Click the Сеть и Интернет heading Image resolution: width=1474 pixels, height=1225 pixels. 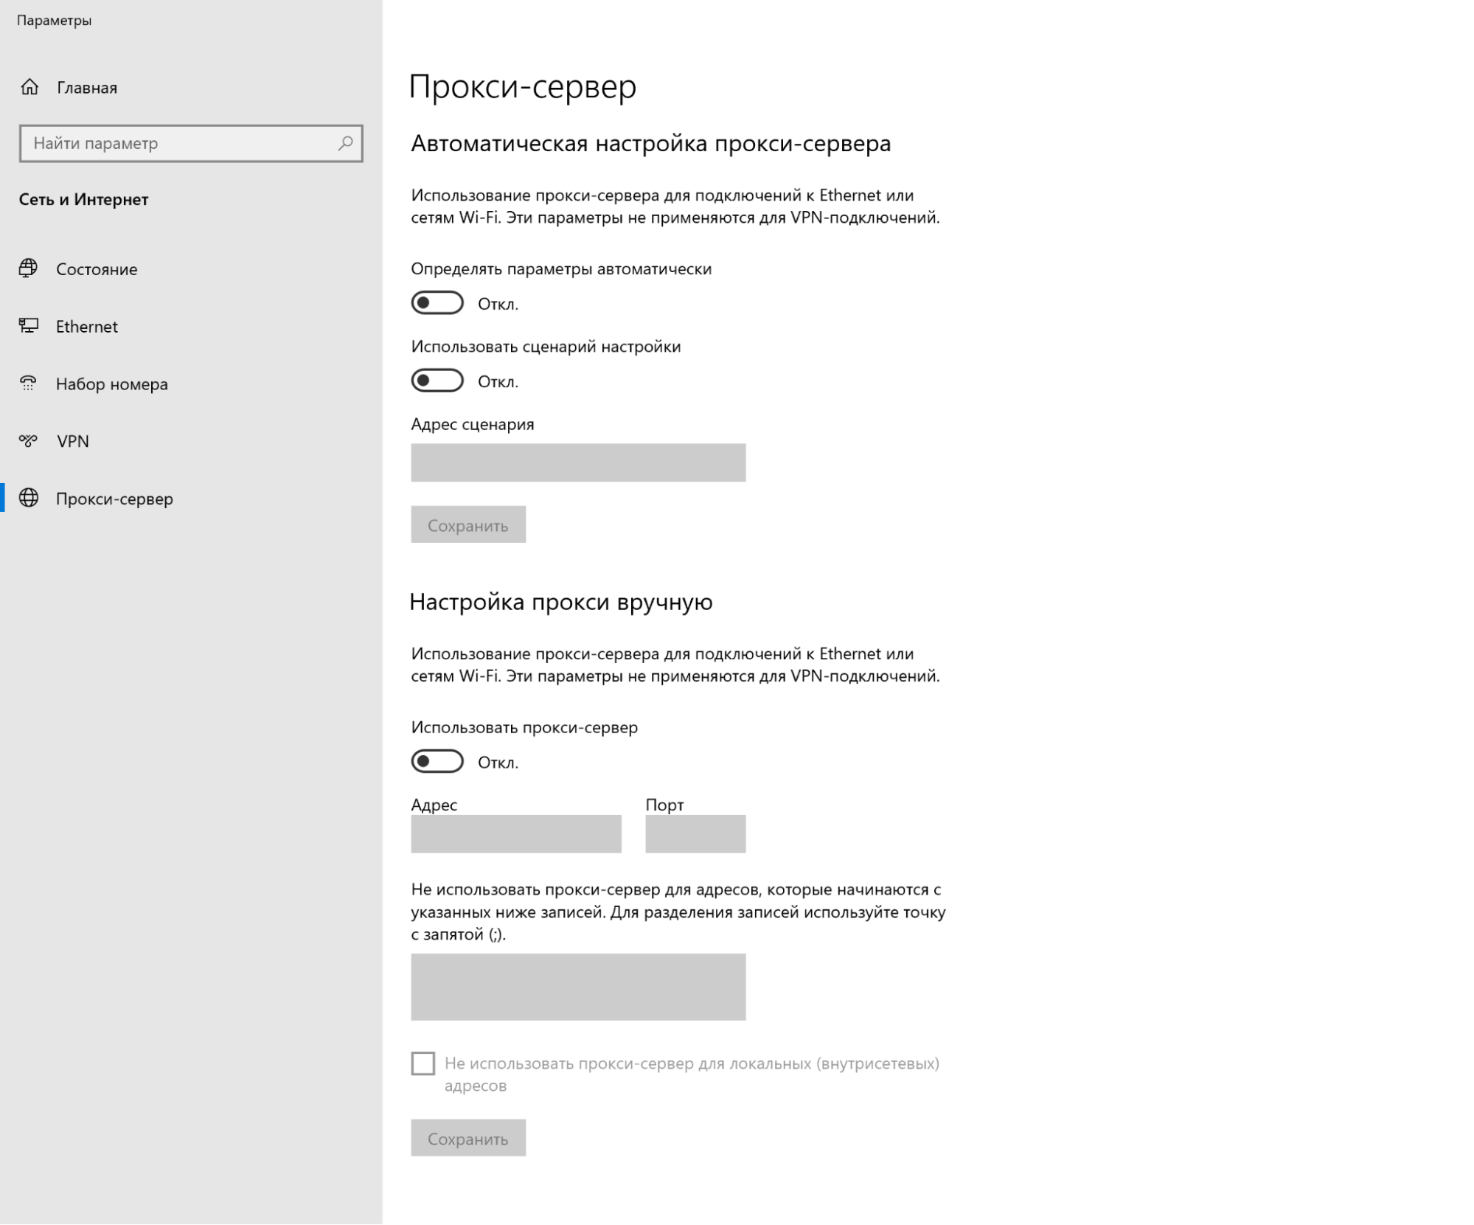(83, 200)
